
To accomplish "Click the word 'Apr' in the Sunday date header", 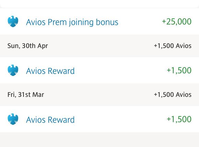I will click(x=43, y=46).
